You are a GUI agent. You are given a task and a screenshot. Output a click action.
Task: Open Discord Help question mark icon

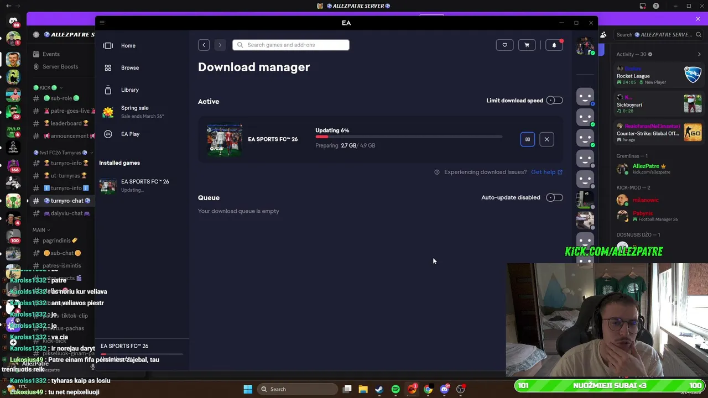point(656,6)
